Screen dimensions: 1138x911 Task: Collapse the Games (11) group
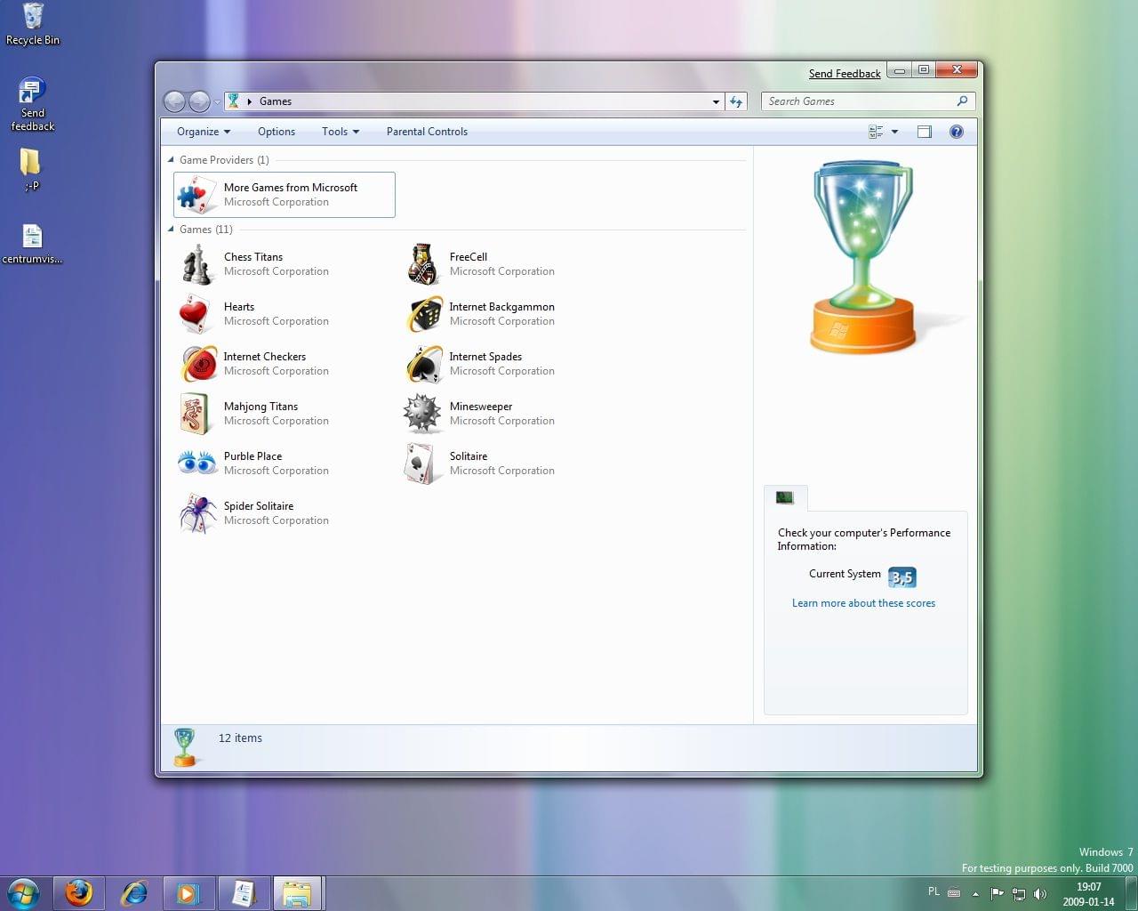point(171,230)
